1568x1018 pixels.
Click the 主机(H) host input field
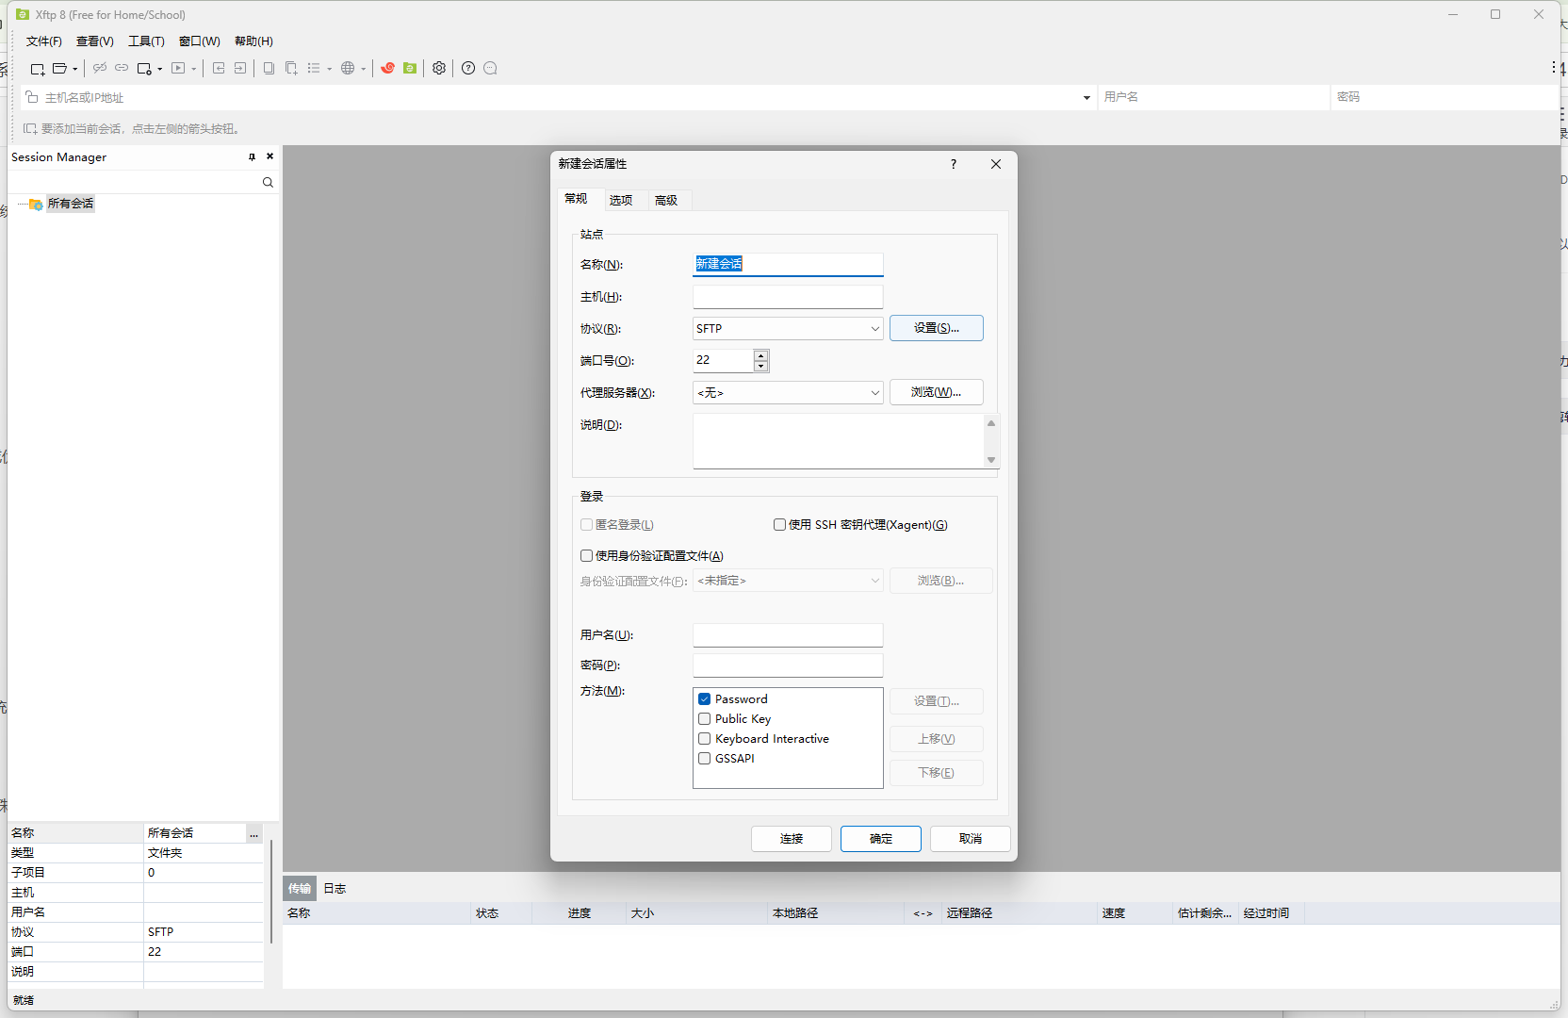click(x=788, y=297)
